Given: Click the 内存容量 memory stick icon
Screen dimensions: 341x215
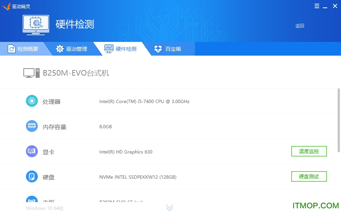Looking at the screenshot, I should click(x=32, y=126).
